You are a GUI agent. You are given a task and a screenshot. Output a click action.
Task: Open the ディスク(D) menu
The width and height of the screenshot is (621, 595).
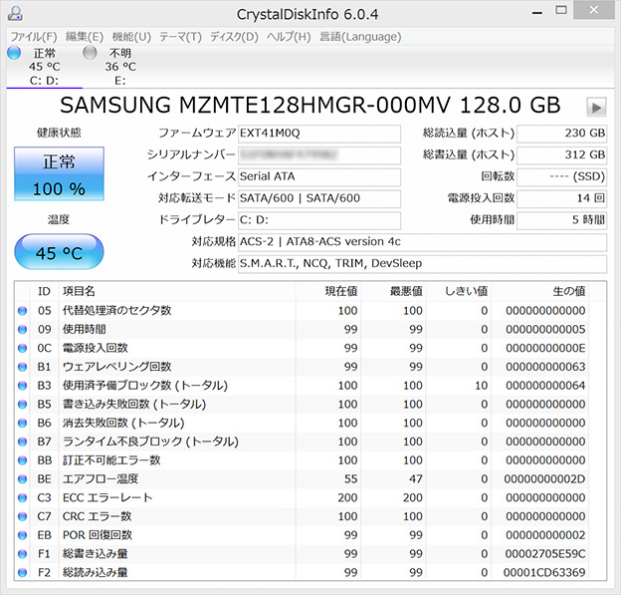click(233, 37)
